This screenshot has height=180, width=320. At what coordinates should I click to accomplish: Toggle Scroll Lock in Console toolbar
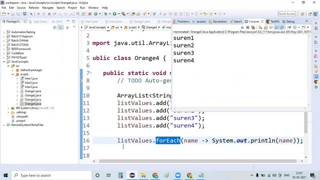265,27
